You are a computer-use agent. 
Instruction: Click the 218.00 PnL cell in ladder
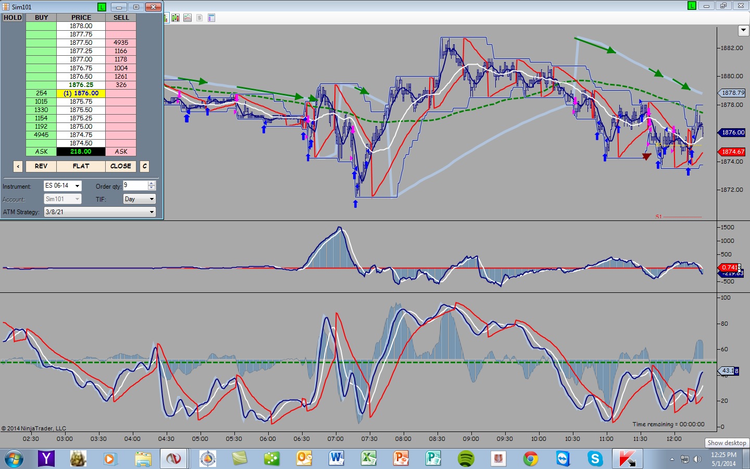(x=81, y=152)
